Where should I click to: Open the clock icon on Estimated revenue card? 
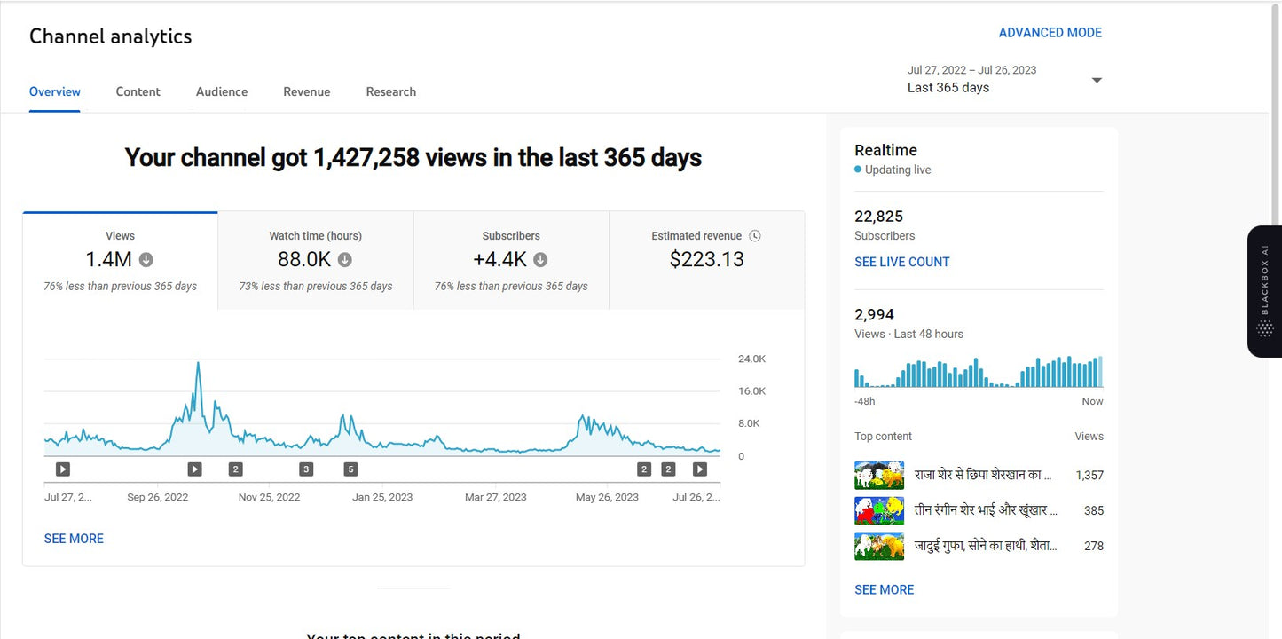tap(755, 235)
